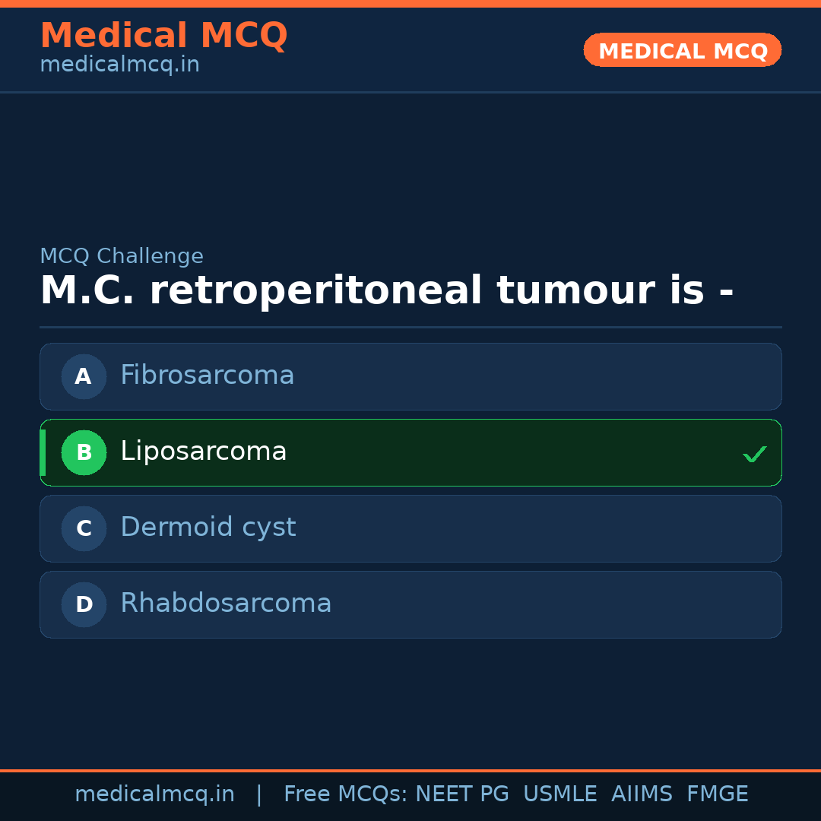Click the circular C option badge

tap(84, 528)
